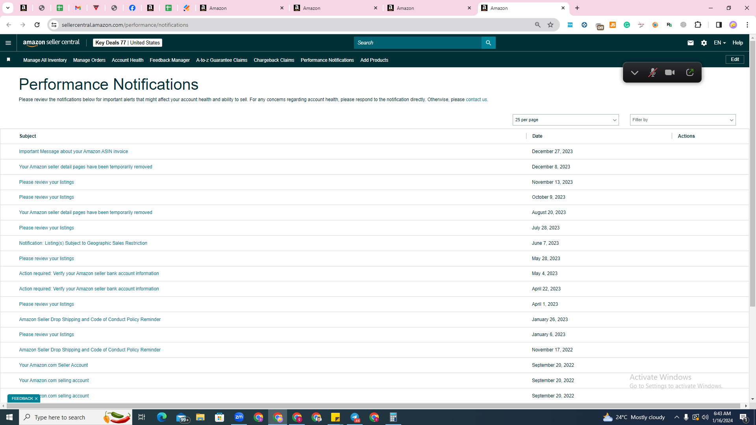The height and width of the screenshot is (425, 756).
Task: Open the pop-out icon in the meeting overlay
Action: 690,72
